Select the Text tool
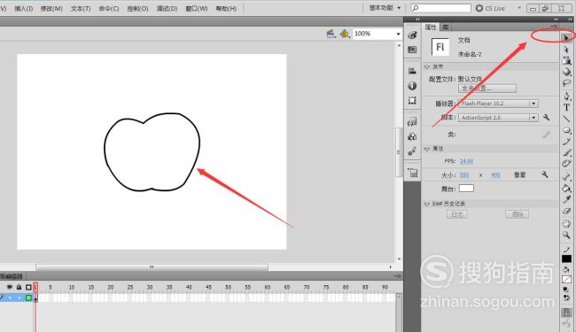Viewport: 576px width, 332px height. pyautogui.click(x=566, y=107)
